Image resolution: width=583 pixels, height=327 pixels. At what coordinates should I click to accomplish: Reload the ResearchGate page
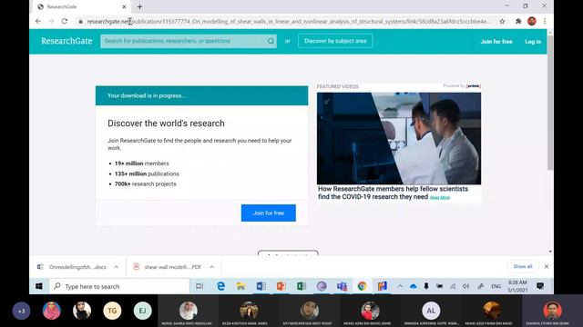[65, 22]
